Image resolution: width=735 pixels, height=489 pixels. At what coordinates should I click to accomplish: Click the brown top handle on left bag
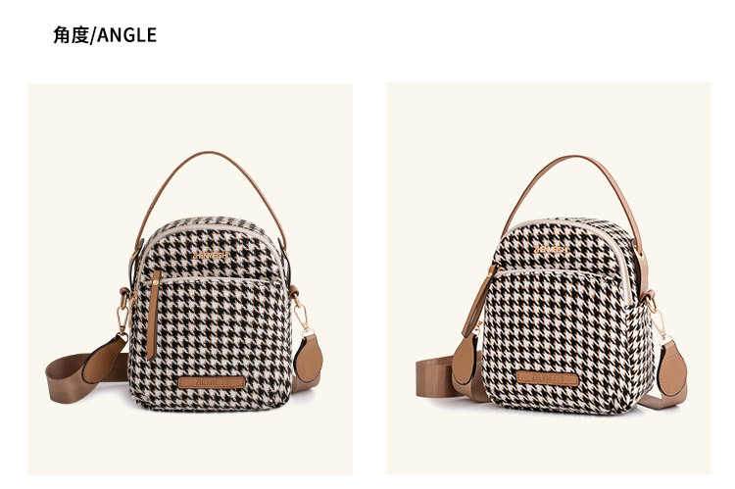point(211,190)
